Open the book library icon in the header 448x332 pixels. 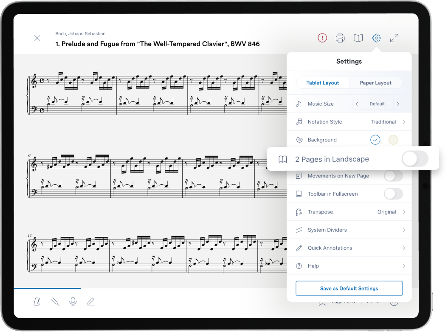358,38
